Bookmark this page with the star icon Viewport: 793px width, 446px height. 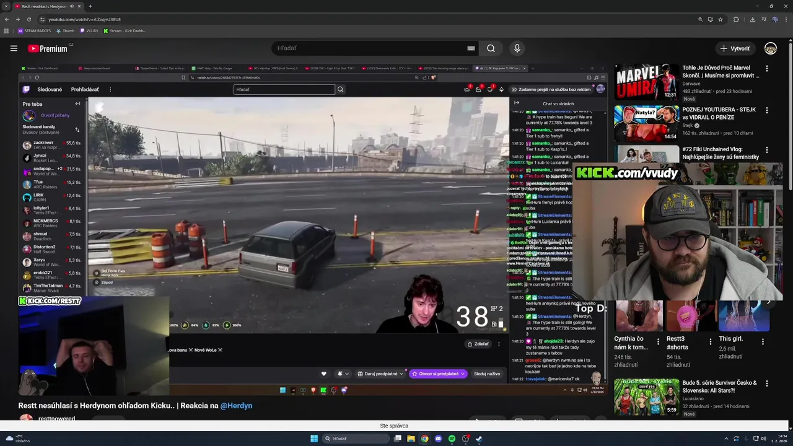pos(721,19)
